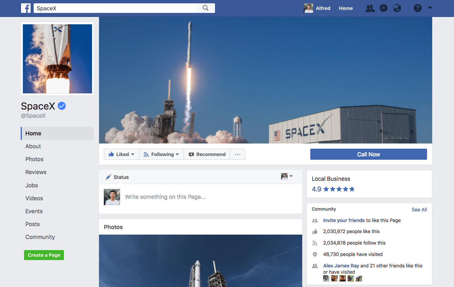Click the search magnifier icon
This screenshot has width=454, height=287.
coord(206,8)
